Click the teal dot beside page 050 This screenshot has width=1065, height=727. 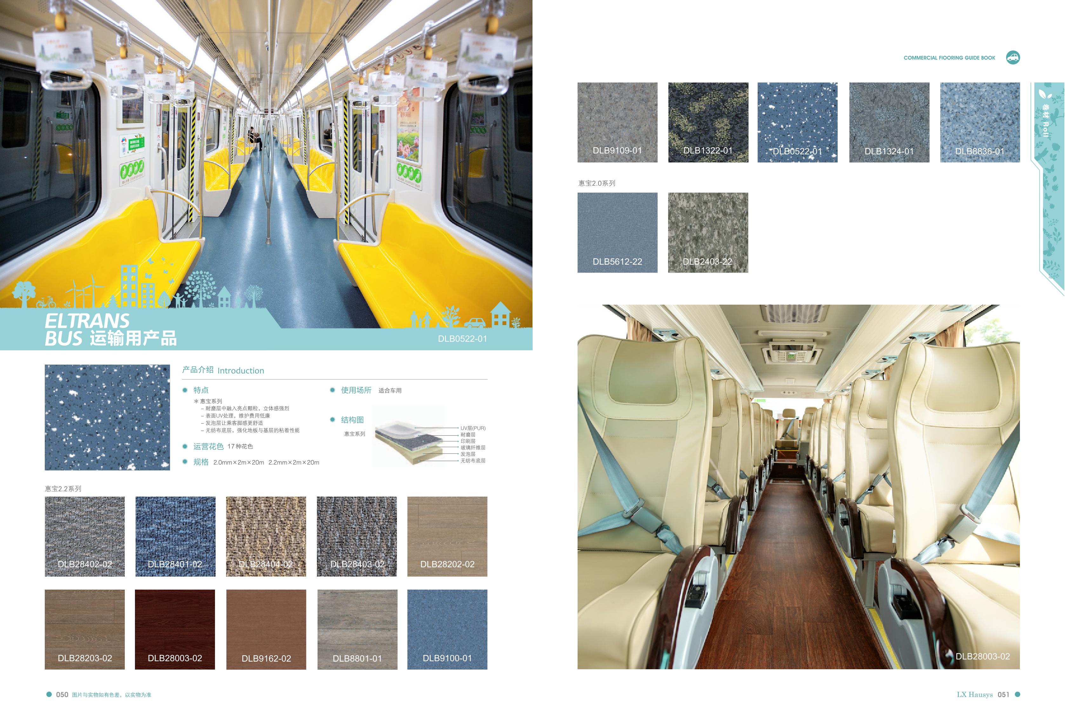point(49,695)
